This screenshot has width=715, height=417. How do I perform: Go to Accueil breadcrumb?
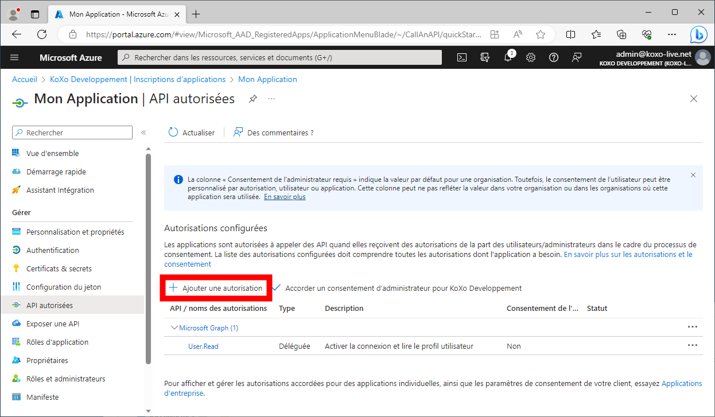(x=25, y=79)
